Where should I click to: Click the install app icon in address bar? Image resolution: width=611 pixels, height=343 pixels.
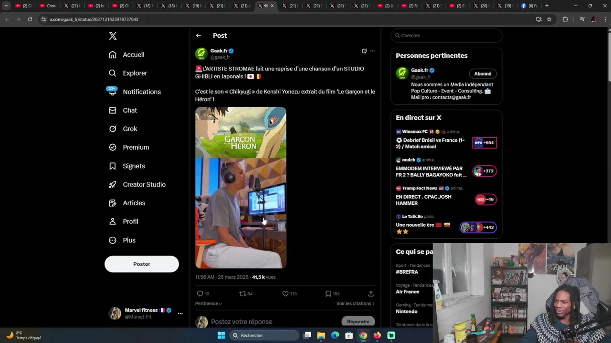[x=538, y=20]
